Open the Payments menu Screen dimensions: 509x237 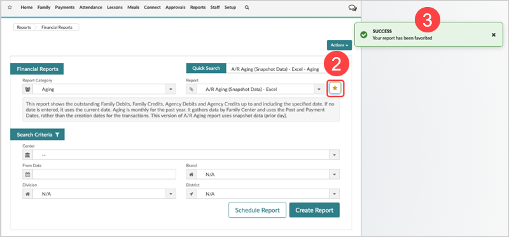65,7
